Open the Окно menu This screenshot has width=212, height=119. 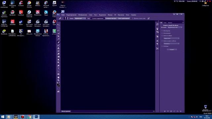[x=128, y=15]
